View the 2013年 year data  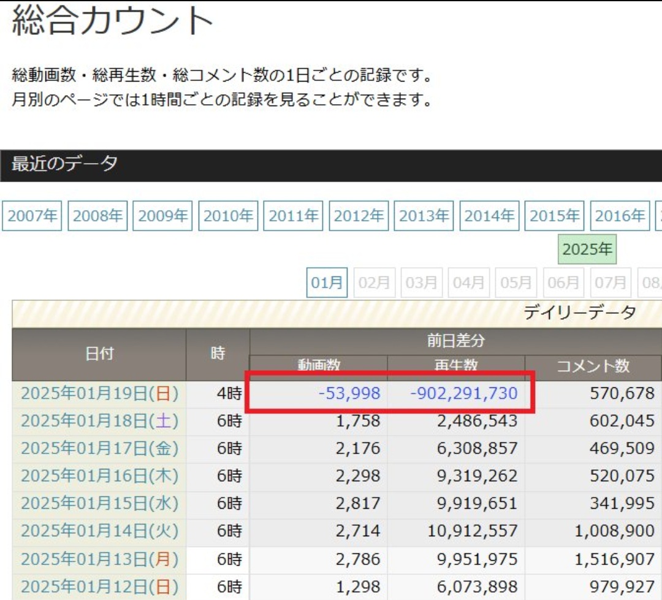click(x=424, y=216)
